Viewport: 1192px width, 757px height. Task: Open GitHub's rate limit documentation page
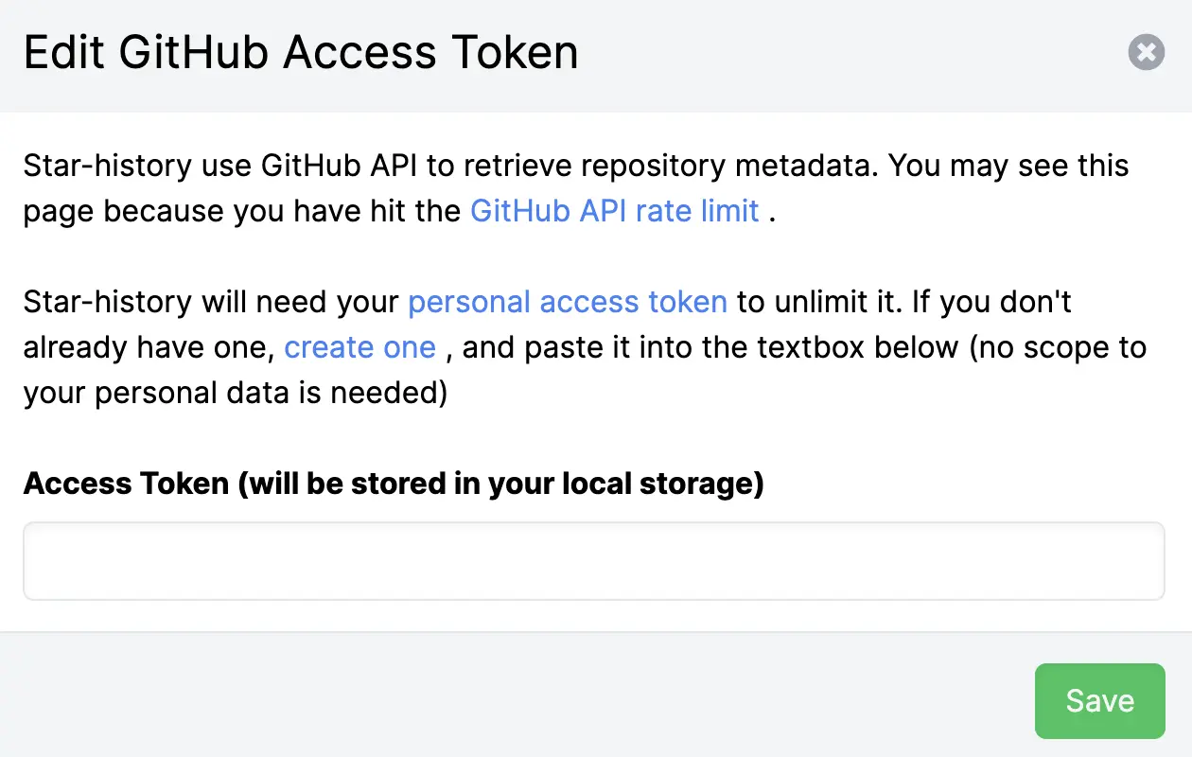(614, 210)
